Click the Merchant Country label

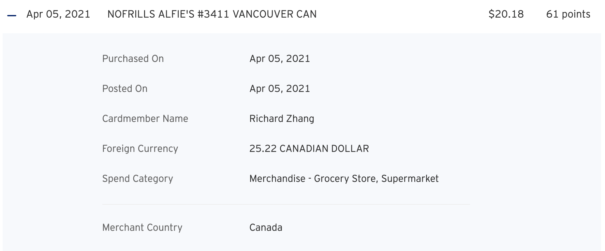pyautogui.click(x=142, y=228)
